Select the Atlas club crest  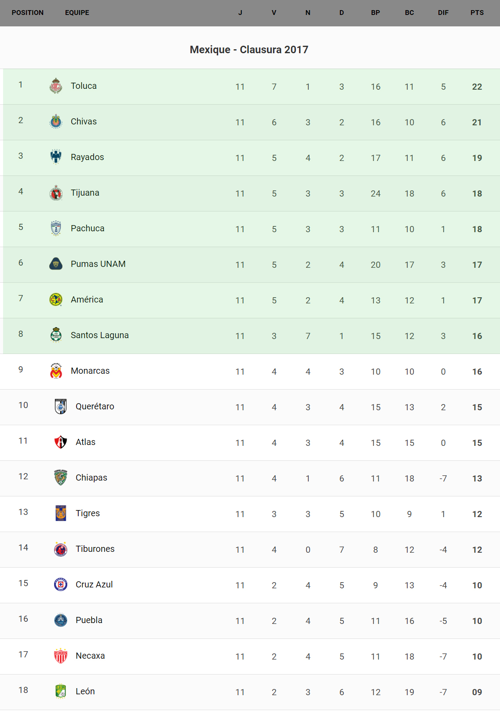(61, 442)
